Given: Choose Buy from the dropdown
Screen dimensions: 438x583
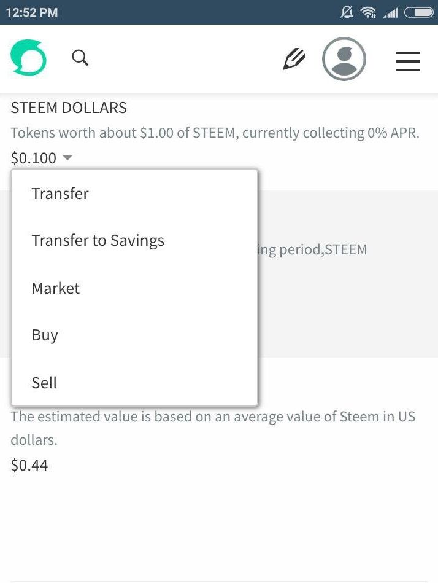Looking at the screenshot, I should click(45, 335).
